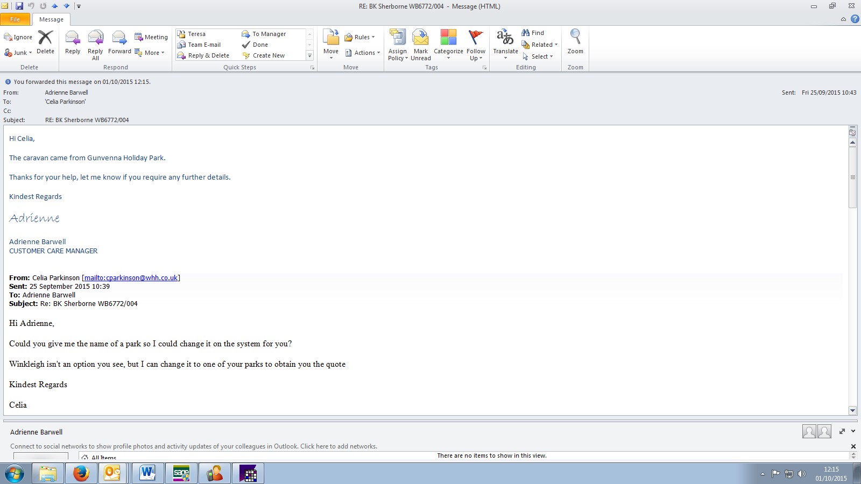Viewport: 861px width, 484px height.
Task: Click the Reply All button
Action: pos(95,45)
